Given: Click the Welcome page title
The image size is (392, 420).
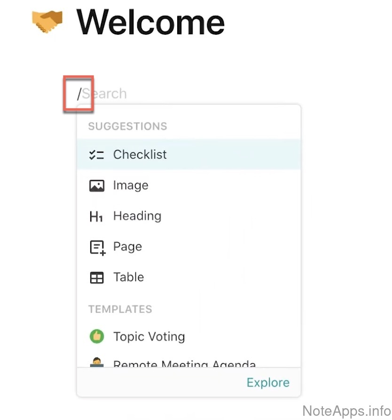Looking at the screenshot, I should 150,22.
